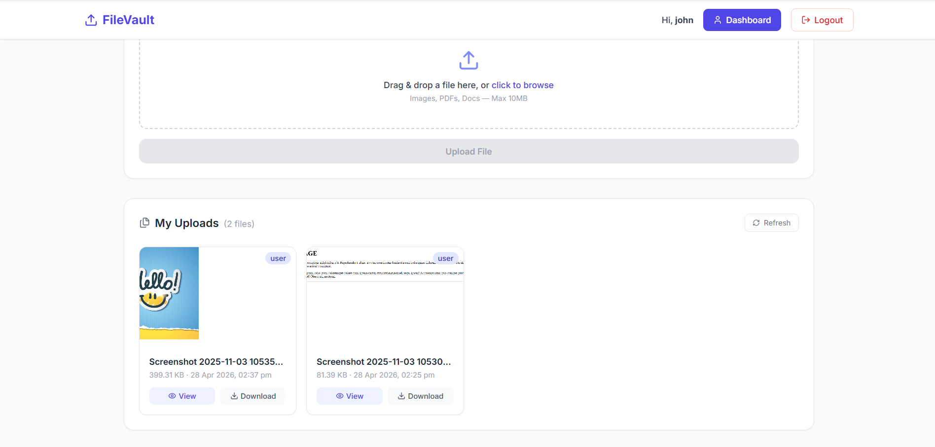Log out using the Logout button
This screenshot has height=447, width=935.
coord(822,20)
